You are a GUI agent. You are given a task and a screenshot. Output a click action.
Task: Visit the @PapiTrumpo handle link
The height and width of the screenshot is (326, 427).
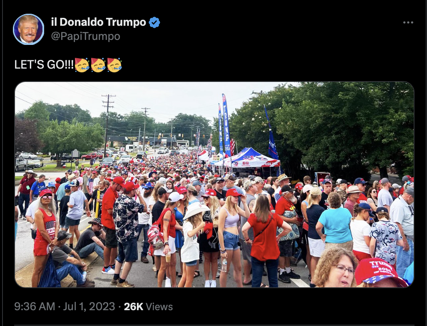(85, 36)
